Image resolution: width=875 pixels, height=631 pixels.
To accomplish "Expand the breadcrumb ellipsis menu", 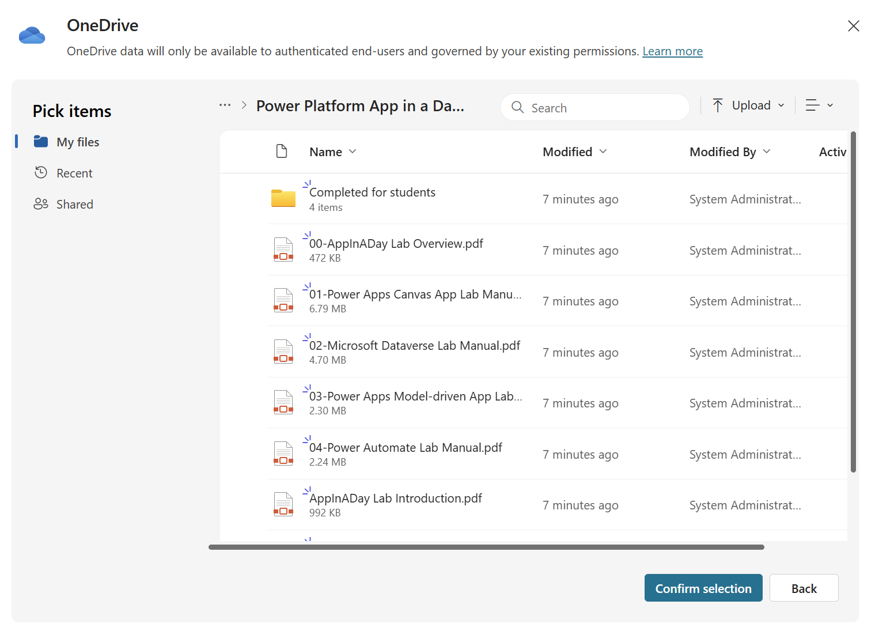I will pos(224,105).
